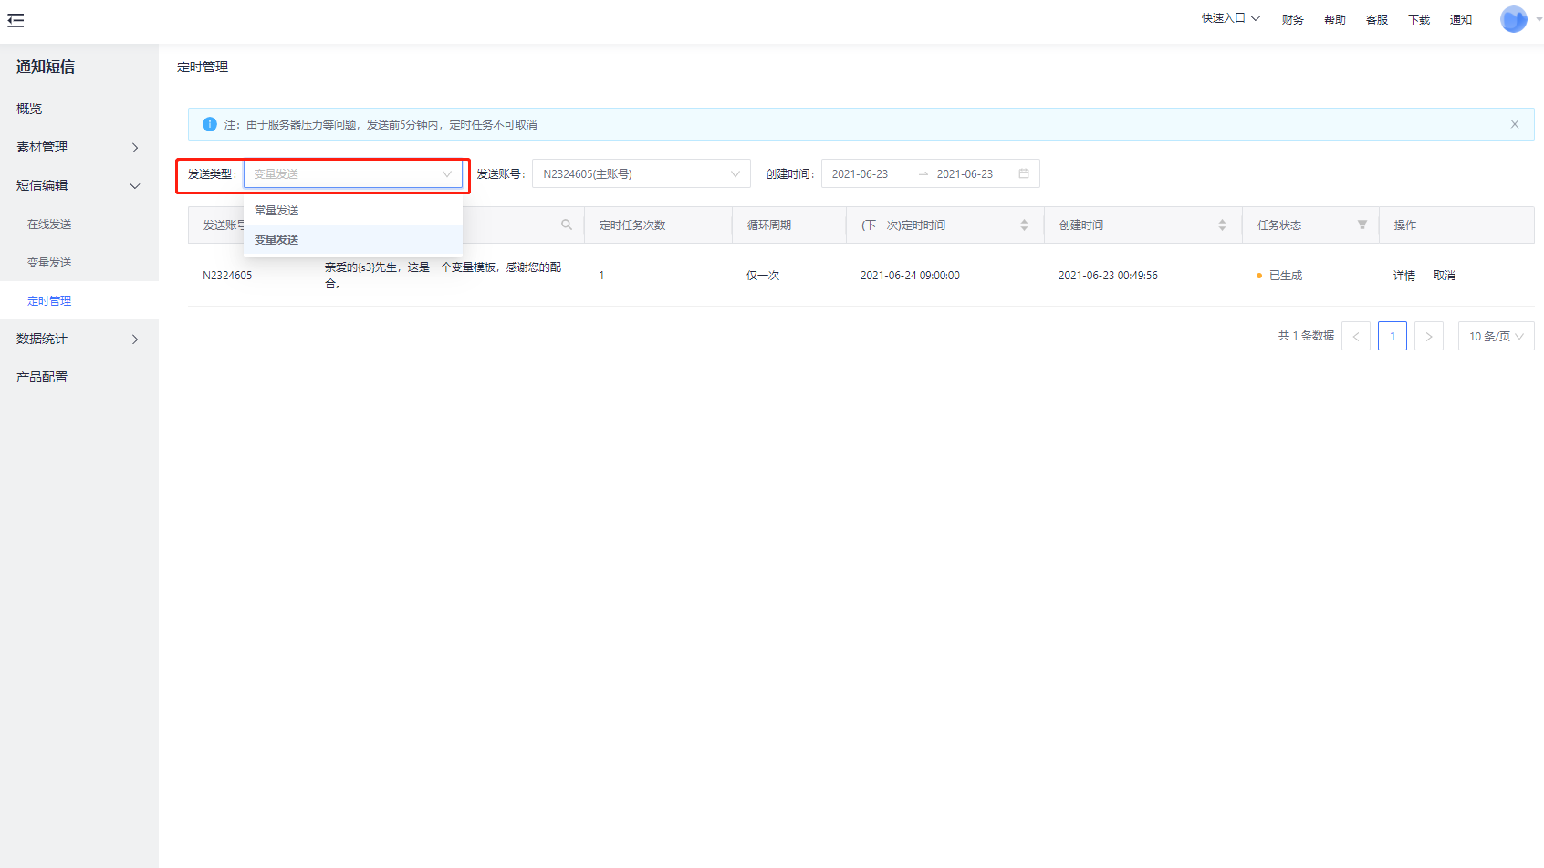The height and width of the screenshot is (868, 1544).
Task: Open the calendar icon in date range
Action: [x=1024, y=173]
